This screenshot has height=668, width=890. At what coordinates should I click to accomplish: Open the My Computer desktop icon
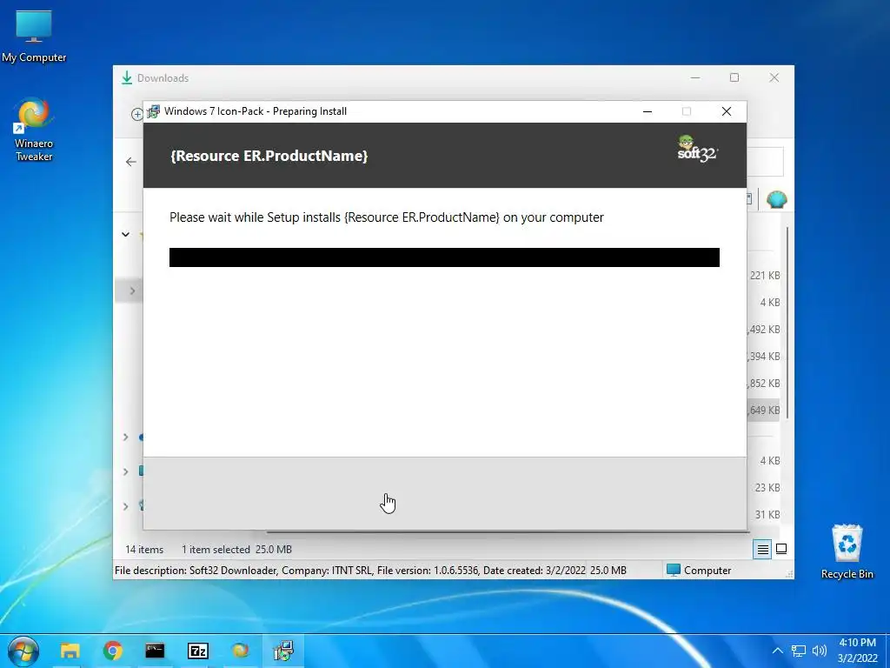34,37
